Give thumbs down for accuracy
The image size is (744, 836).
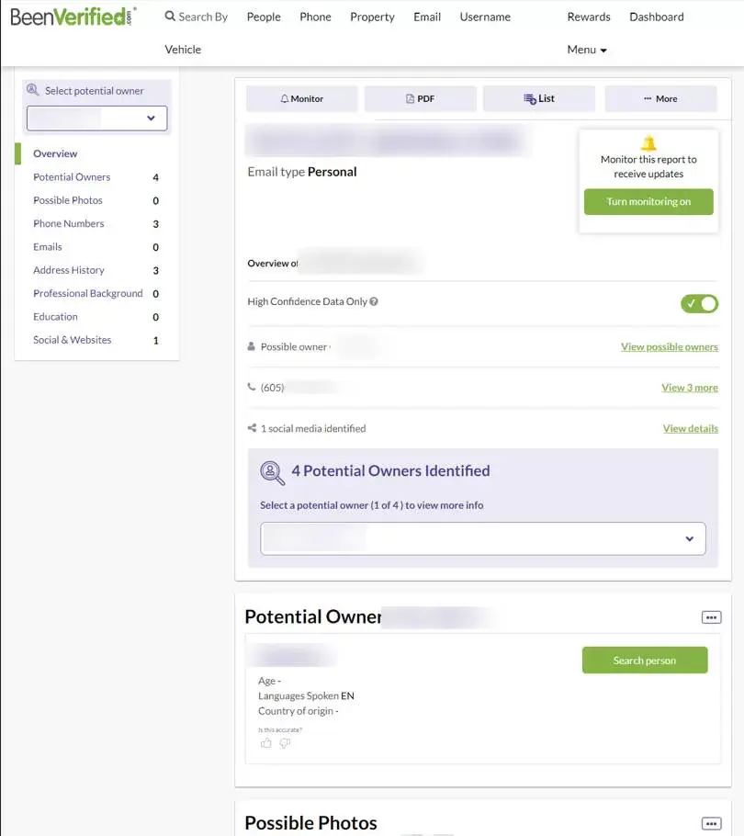click(x=285, y=742)
